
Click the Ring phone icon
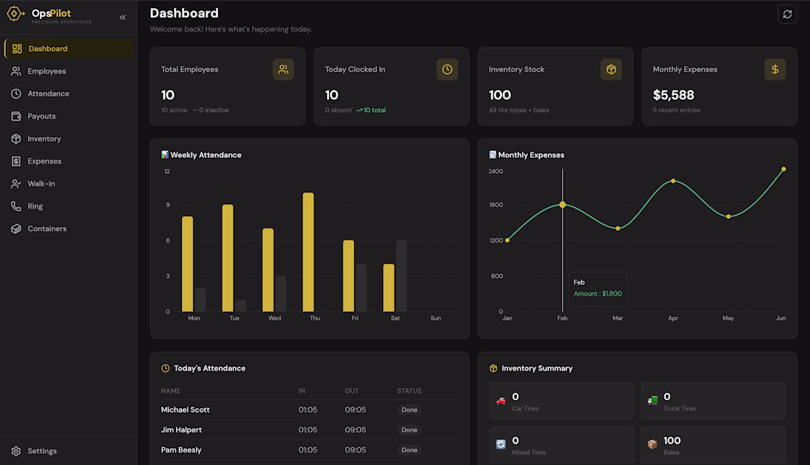point(16,206)
